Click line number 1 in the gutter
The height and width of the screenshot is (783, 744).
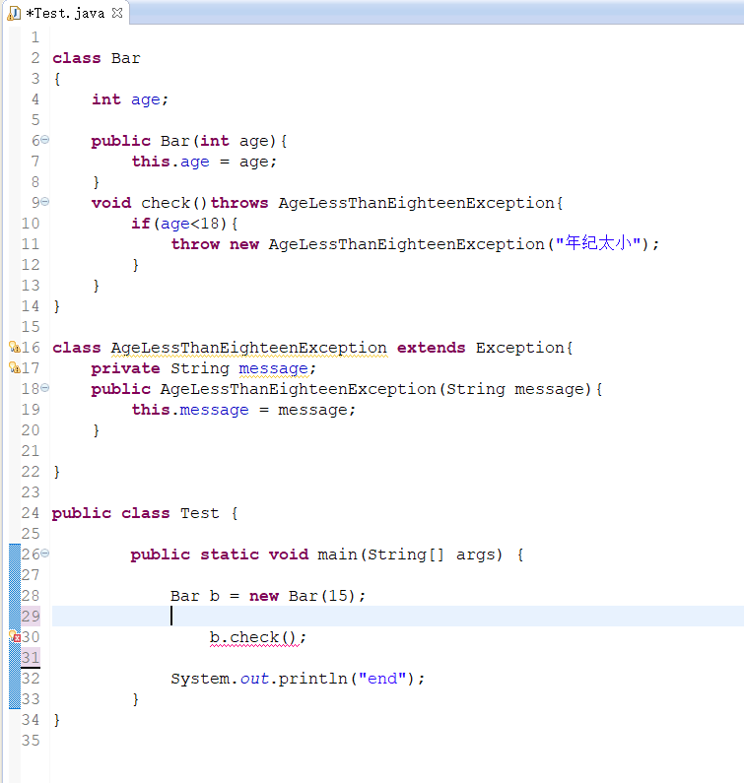(x=34, y=37)
